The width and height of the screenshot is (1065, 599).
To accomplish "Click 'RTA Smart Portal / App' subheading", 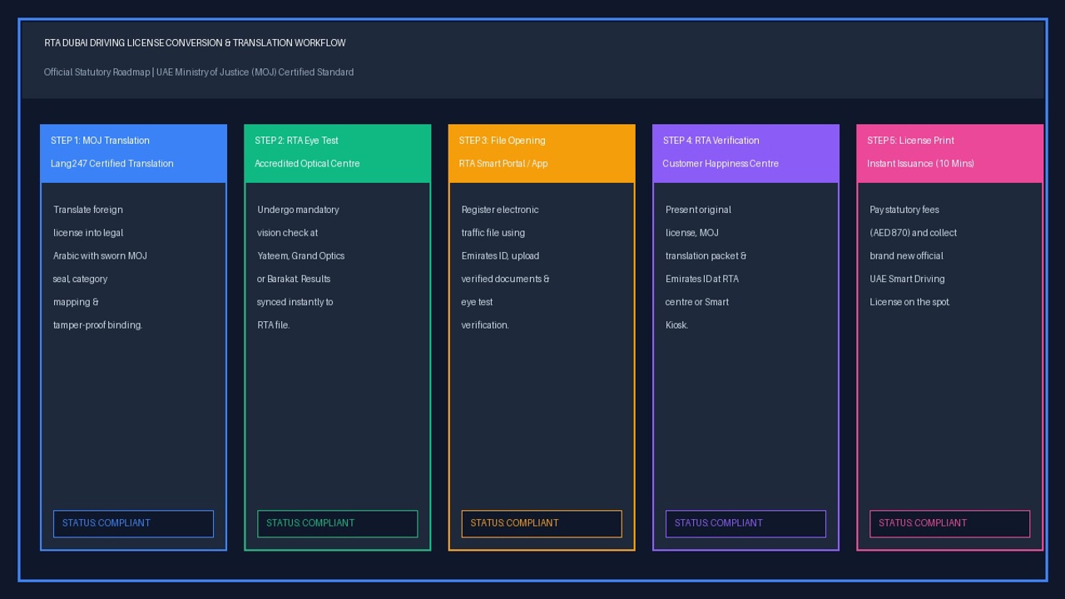I will click(x=503, y=164).
